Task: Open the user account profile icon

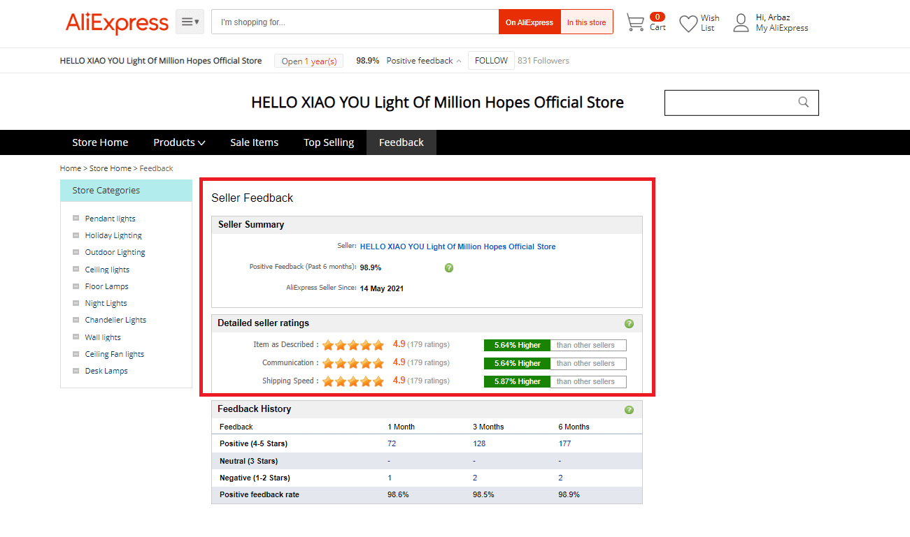Action: [741, 23]
